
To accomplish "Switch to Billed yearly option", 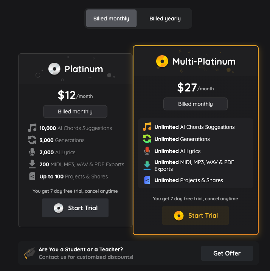I will (165, 19).
